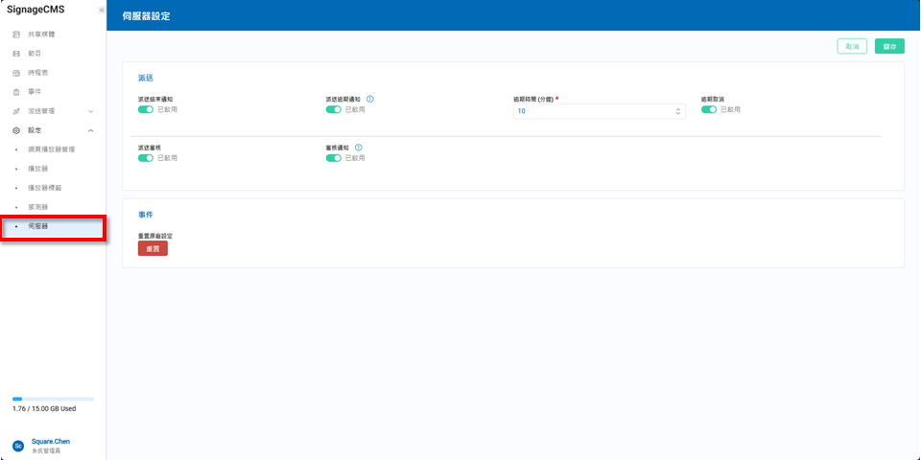This screenshot has width=921, height=460.
Task: Click the 共享媒體 media icon in sidebar
Action: pos(16,34)
